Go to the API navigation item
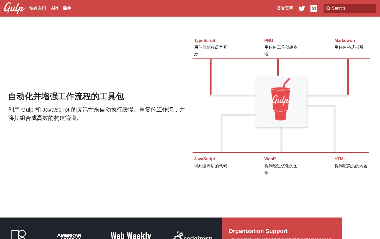Screen dimensions: 380x239 point(55,8)
